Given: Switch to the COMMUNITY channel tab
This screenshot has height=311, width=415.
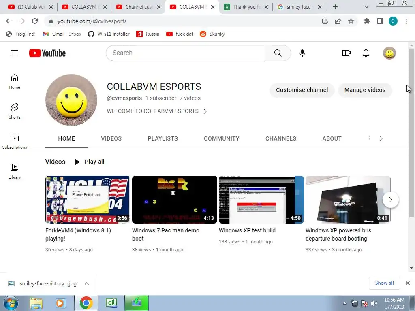Looking at the screenshot, I should 222,138.
